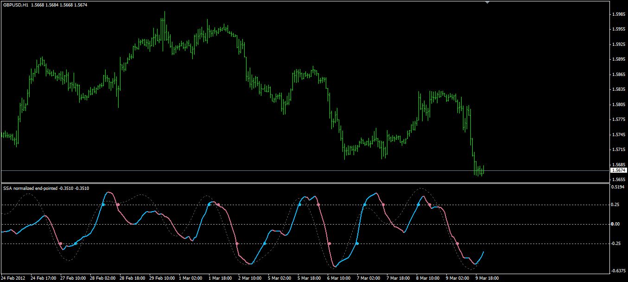This screenshot has height=282, width=628.
Task: Click the 9 Mar 02:00 time label
Action: pyautogui.click(x=458, y=279)
